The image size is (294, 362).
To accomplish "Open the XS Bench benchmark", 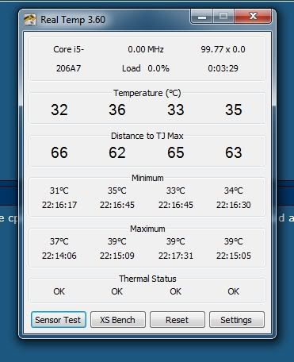I will coord(118,320).
